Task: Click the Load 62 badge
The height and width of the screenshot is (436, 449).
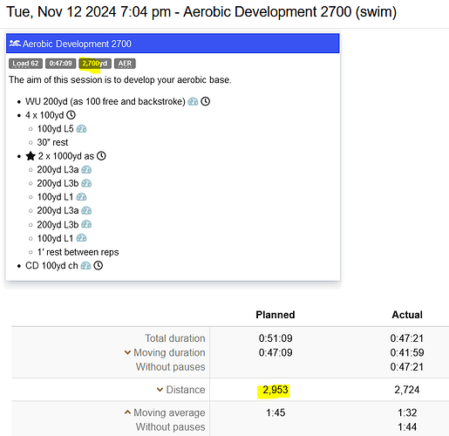Action: click(25, 64)
